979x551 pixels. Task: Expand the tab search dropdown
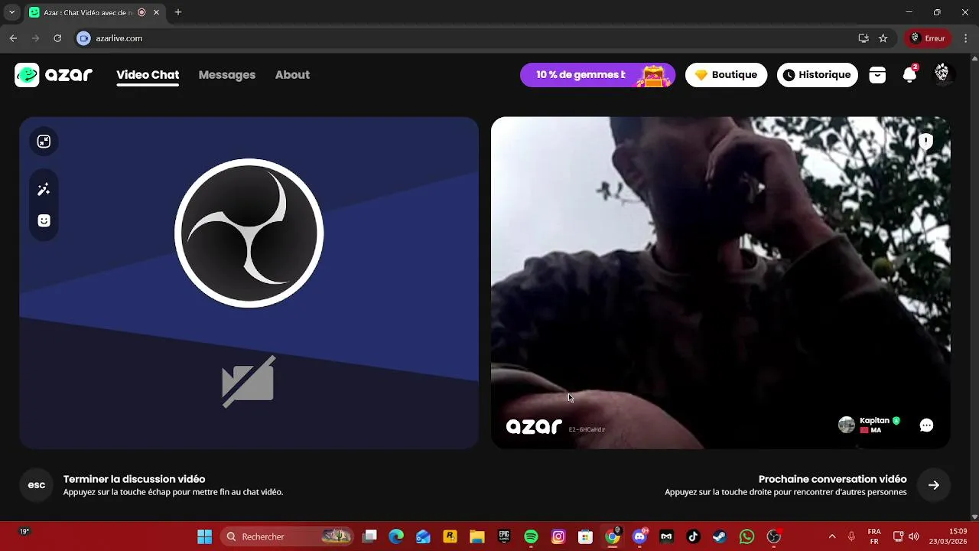pyautogui.click(x=11, y=12)
